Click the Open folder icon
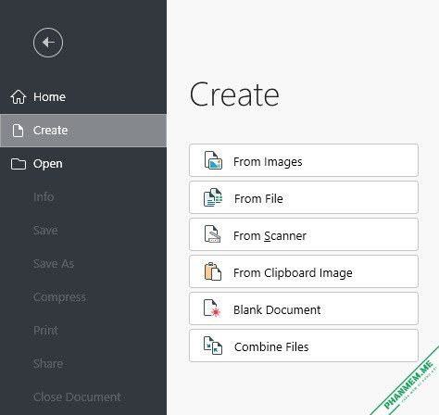The width and height of the screenshot is (439, 415). 19,164
